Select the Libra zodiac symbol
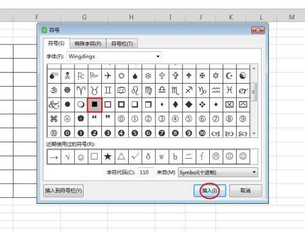 (162, 90)
